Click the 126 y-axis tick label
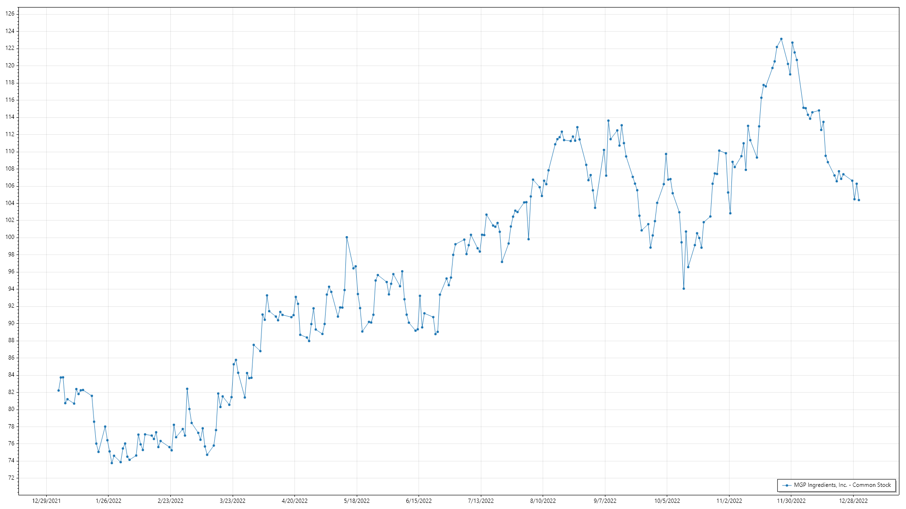This screenshot has width=906, height=509. pyautogui.click(x=10, y=14)
